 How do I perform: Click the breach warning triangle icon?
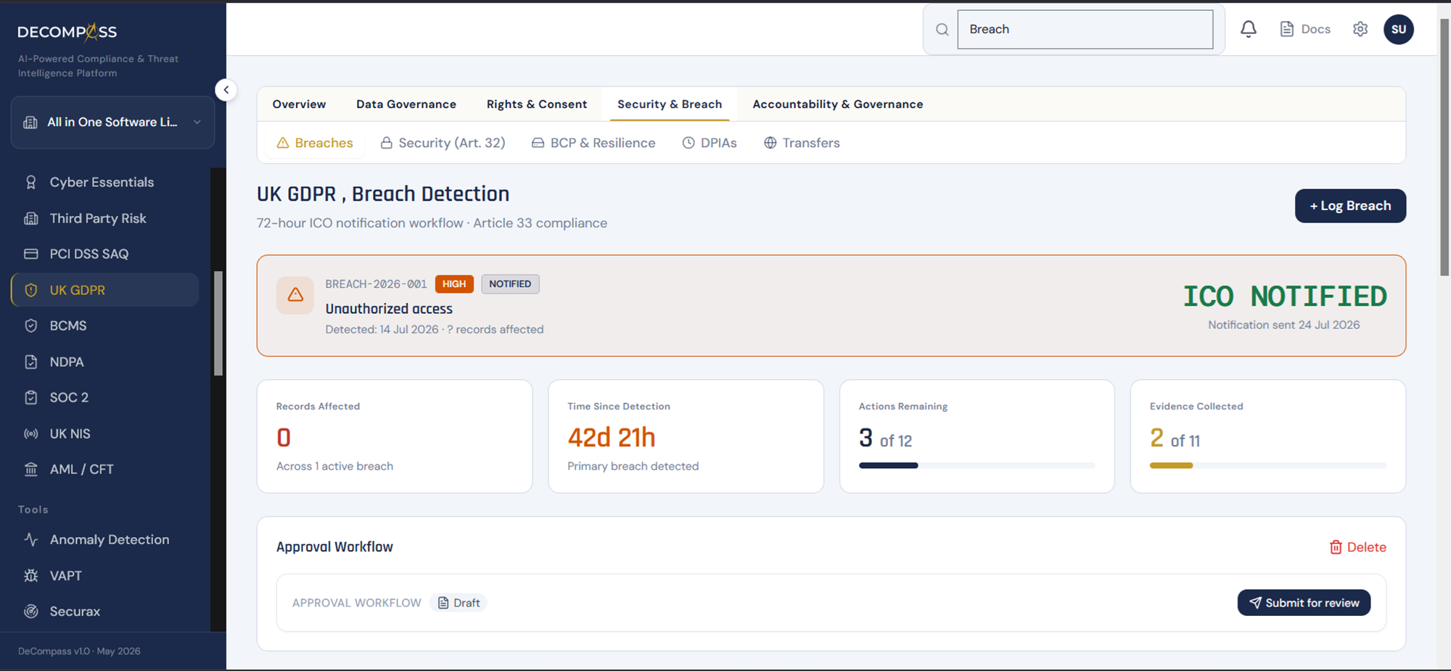295,295
